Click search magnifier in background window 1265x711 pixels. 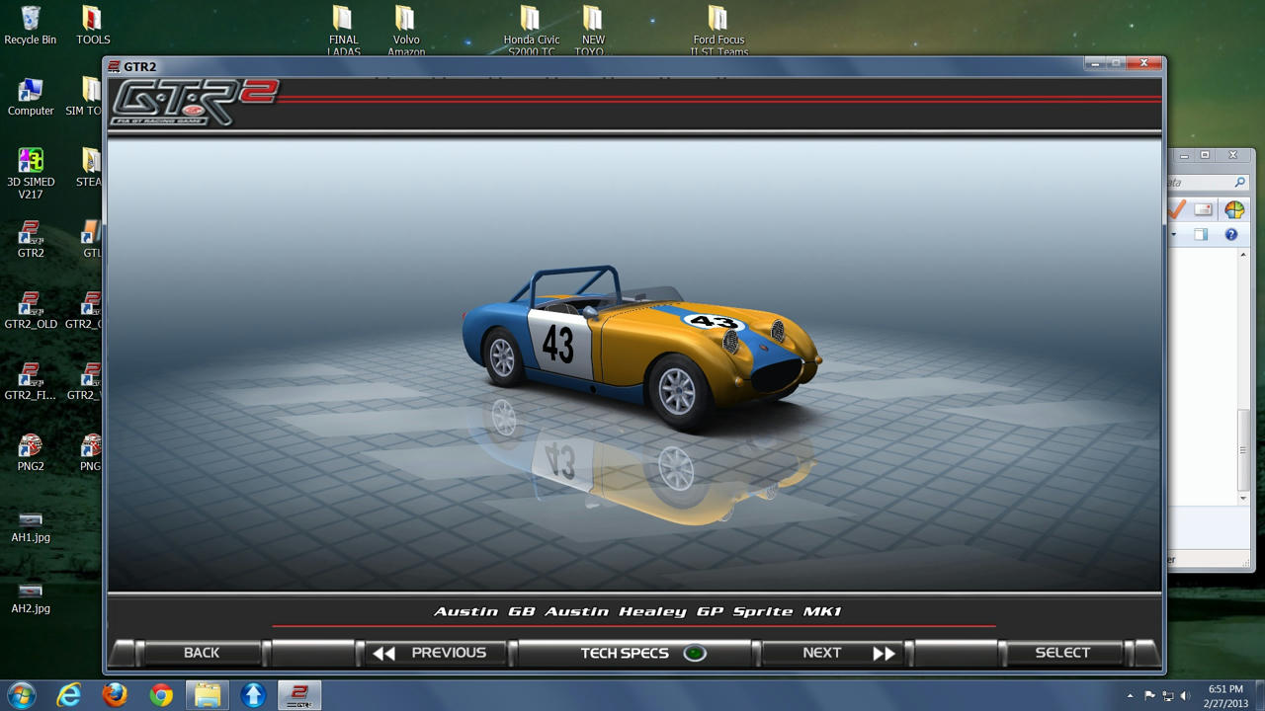pyautogui.click(x=1239, y=183)
